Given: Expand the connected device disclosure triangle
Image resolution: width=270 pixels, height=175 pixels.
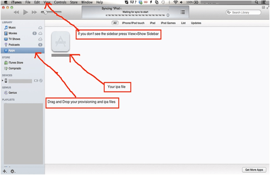Looking at the screenshot, I should (x=2, y=80).
